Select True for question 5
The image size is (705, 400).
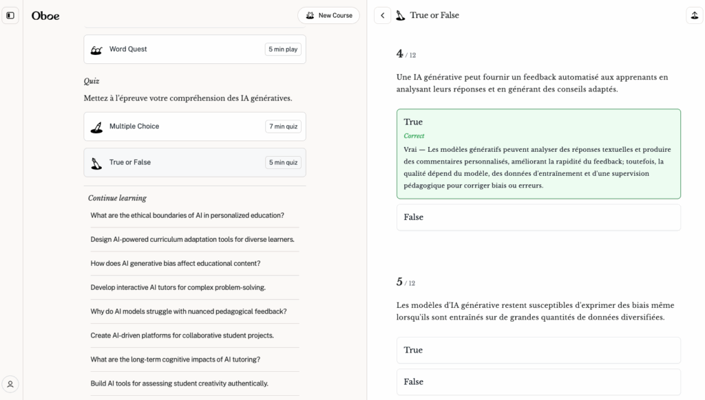[x=538, y=350]
